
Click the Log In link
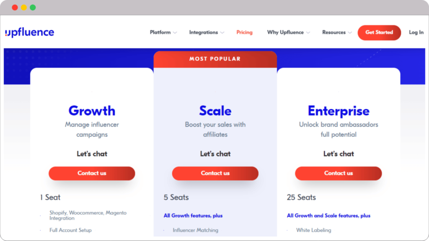(416, 32)
